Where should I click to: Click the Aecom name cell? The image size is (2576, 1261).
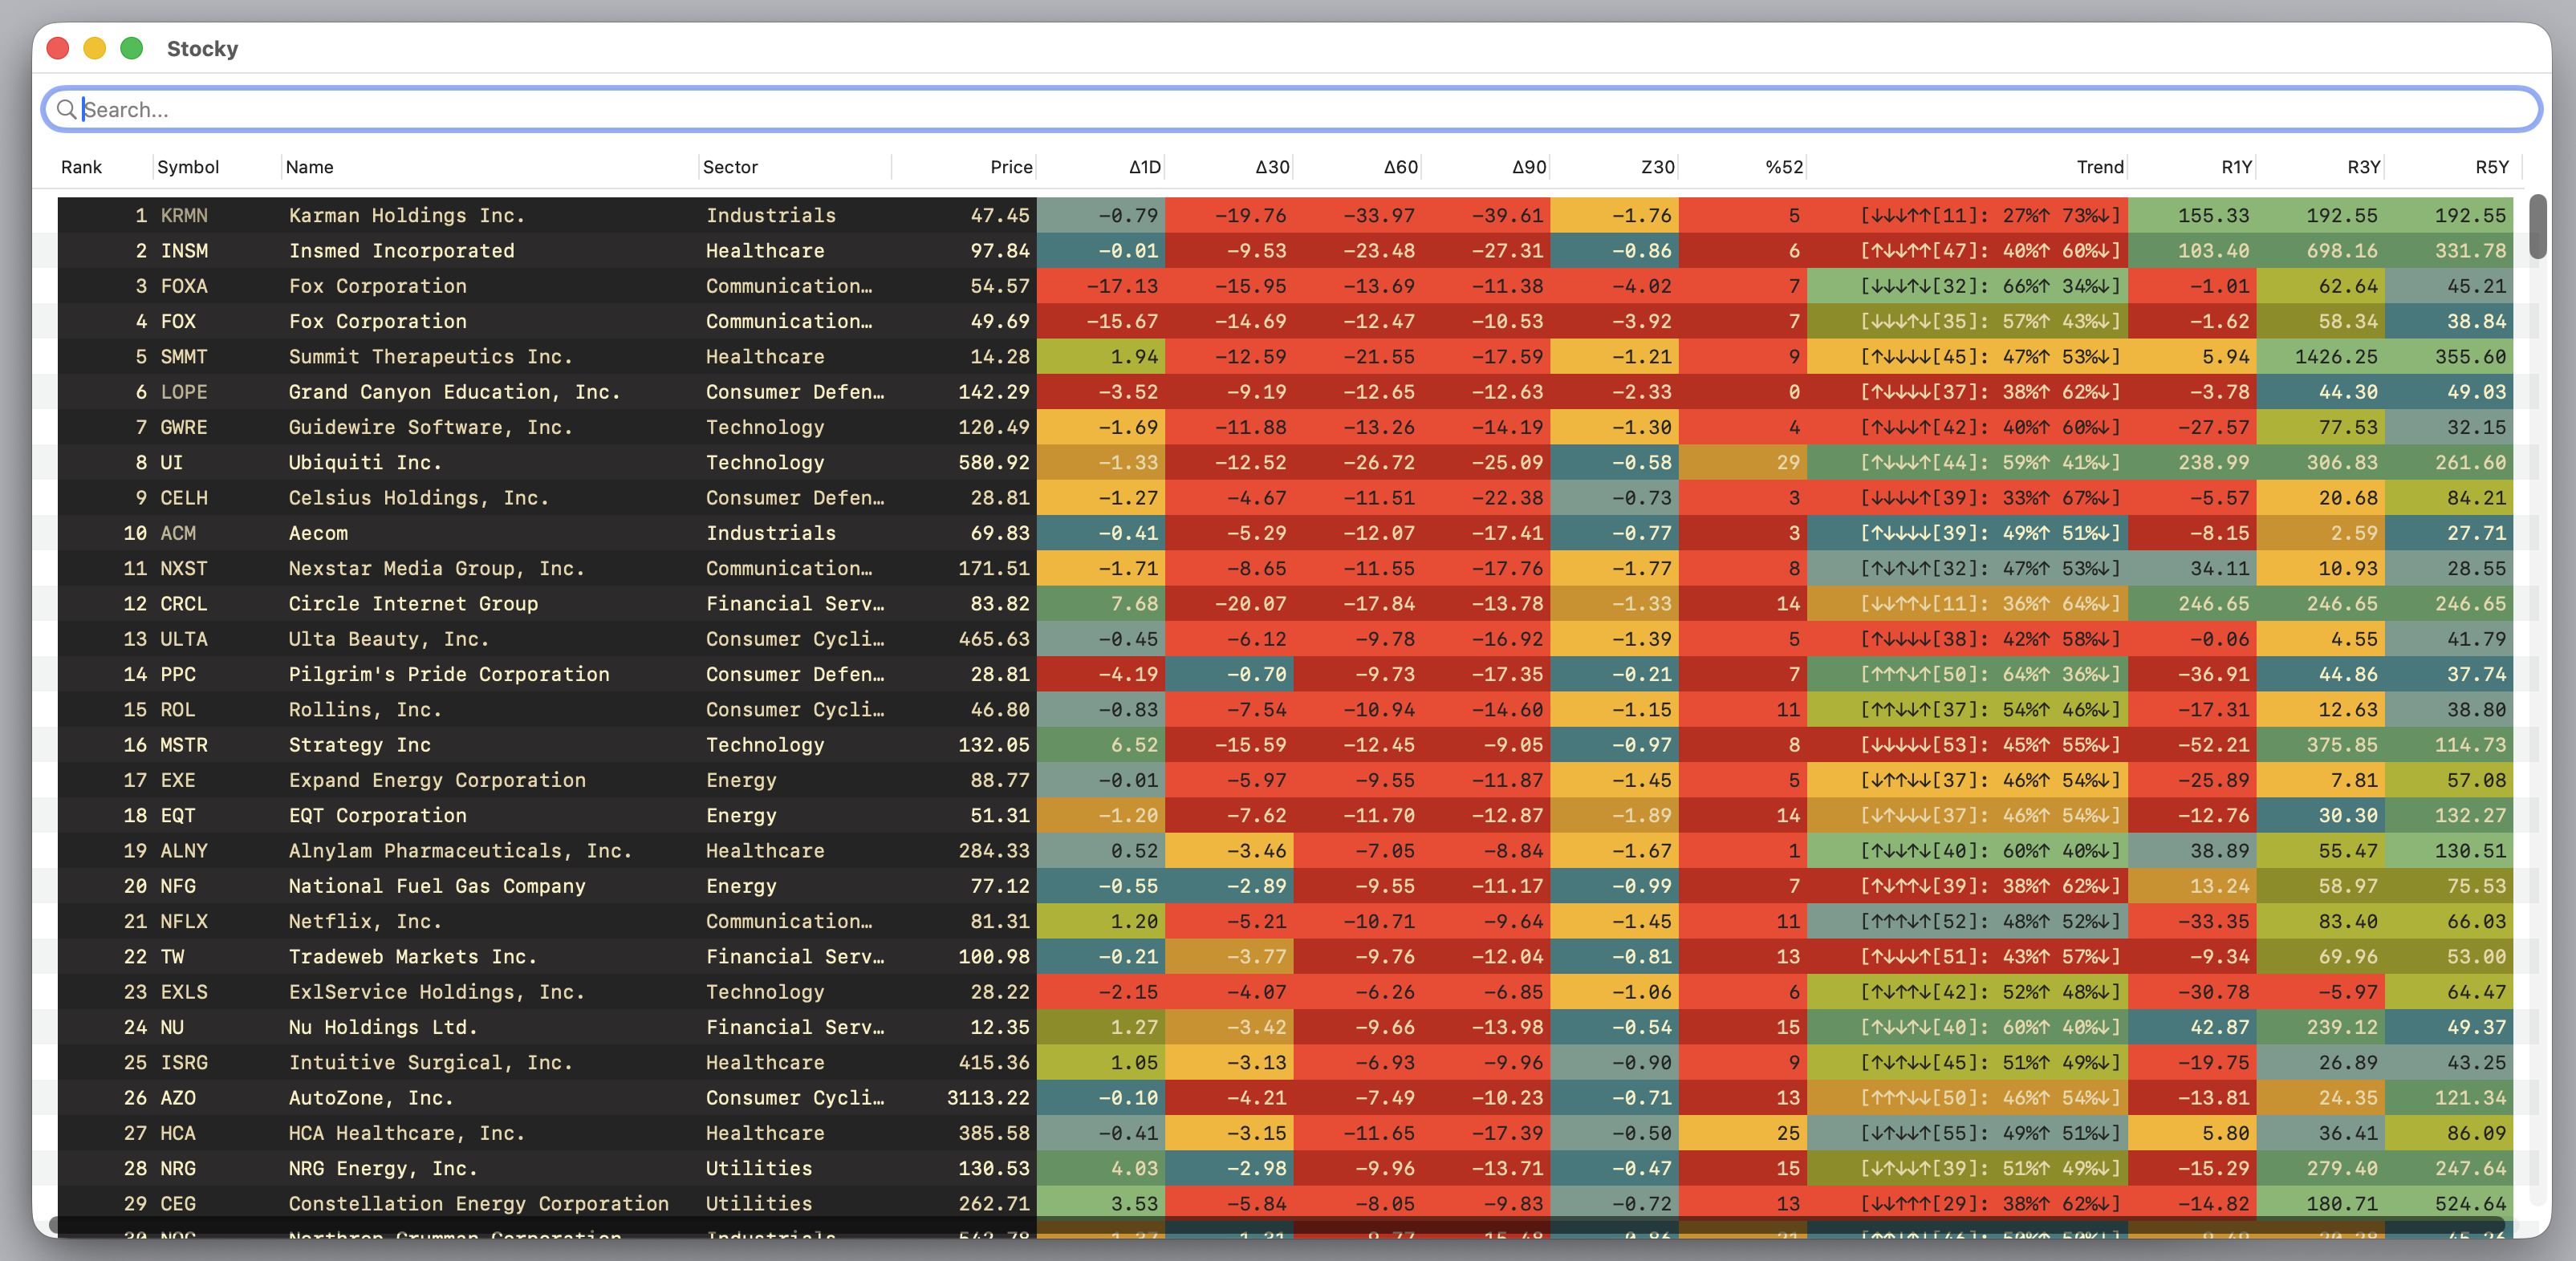(318, 533)
